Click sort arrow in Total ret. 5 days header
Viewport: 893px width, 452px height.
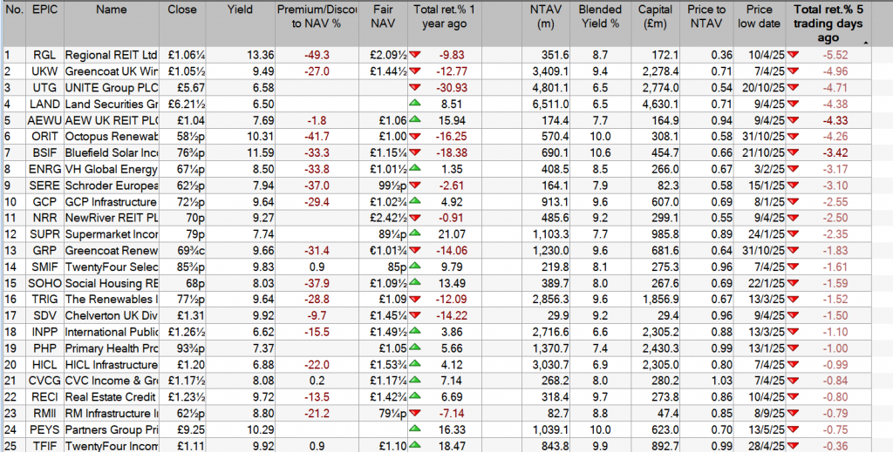pos(864,42)
